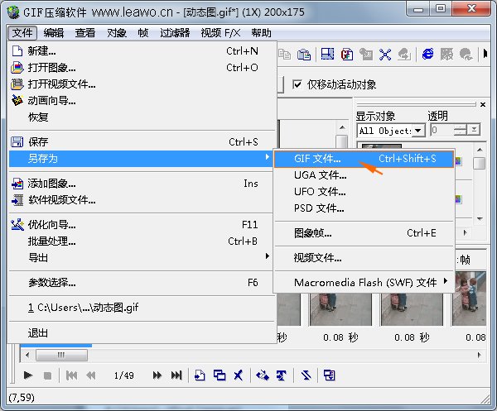Image resolution: width=497 pixels, height=411 pixels.
Task: Click the Internet Explorer preview icon
Action: click(427, 55)
